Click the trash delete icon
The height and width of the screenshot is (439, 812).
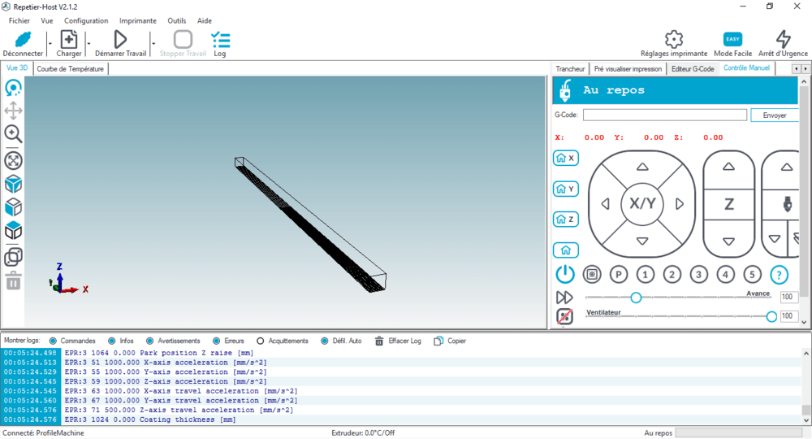tap(14, 280)
